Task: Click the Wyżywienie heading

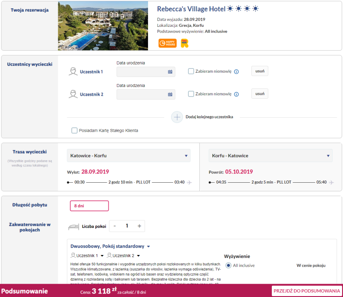Action: coord(237,256)
